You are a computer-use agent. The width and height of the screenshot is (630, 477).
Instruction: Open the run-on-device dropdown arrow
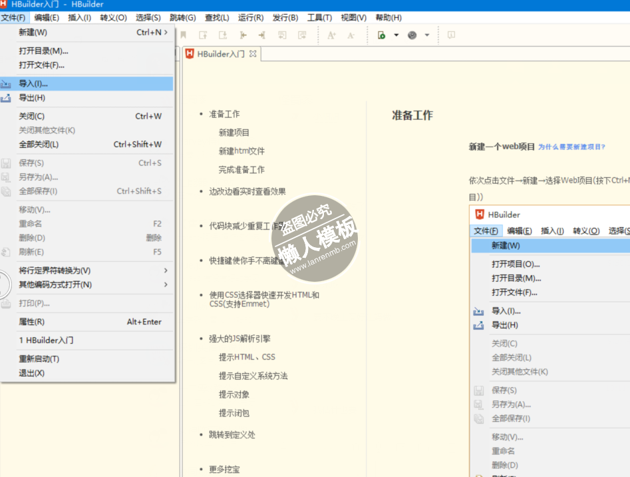[396, 35]
